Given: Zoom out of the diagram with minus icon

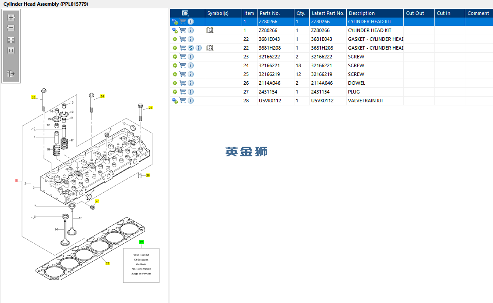Looking at the screenshot, I should tap(11, 28).
